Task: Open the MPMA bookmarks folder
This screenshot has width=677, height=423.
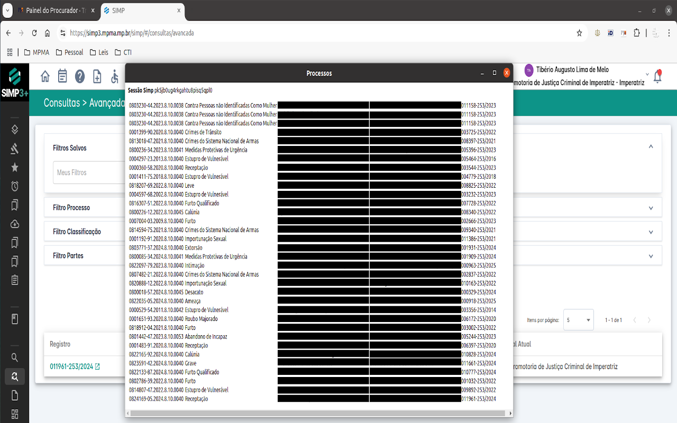Action: pyautogui.click(x=36, y=52)
